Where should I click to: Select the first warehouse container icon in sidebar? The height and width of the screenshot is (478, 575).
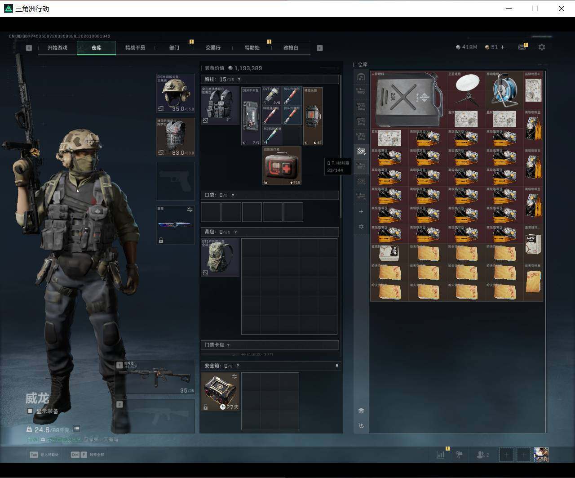(x=361, y=77)
